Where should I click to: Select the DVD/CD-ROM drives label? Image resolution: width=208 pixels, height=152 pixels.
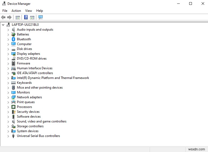[x=31, y=59]
